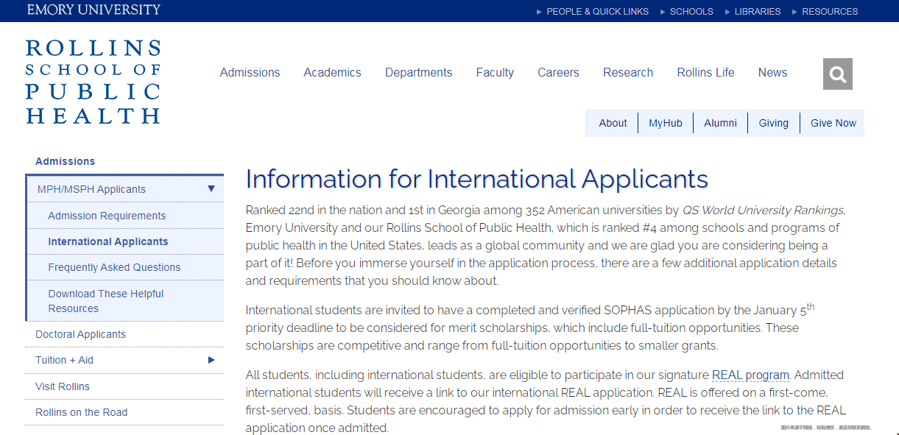
Task: Click the Information for International Applicants heading
Action: [x=477, y=179]
